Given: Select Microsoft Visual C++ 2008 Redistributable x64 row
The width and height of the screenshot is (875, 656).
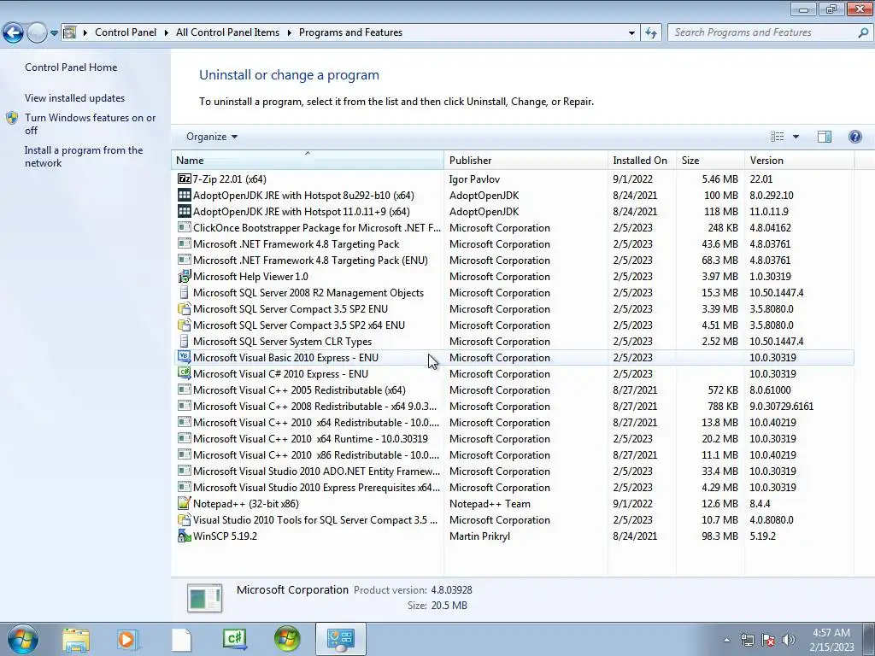Looking at the screenshot, I should [513, 406].
